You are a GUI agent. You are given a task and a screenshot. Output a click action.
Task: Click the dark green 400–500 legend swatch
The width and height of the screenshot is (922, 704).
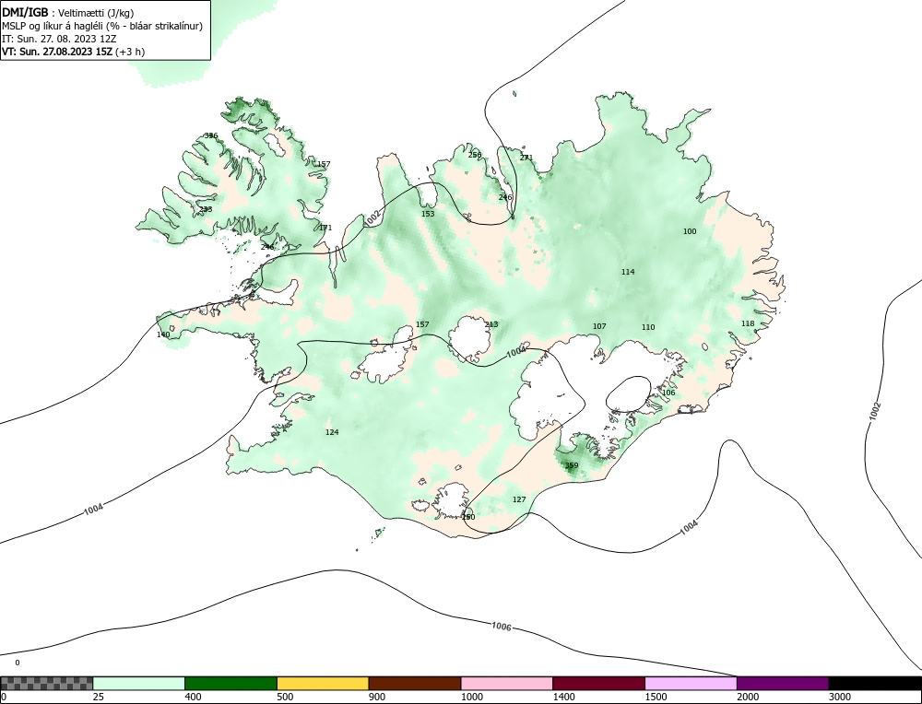(230, 683)
